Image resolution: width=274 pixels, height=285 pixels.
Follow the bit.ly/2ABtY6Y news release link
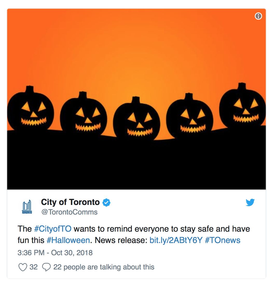click(176, 240)
